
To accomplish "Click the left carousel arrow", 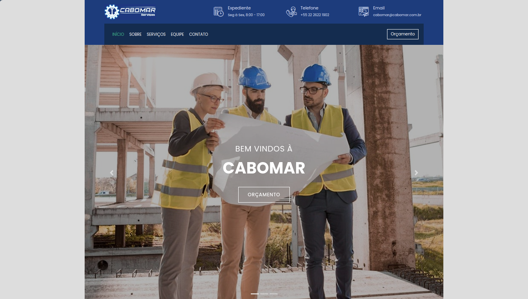I will point(111,172).
